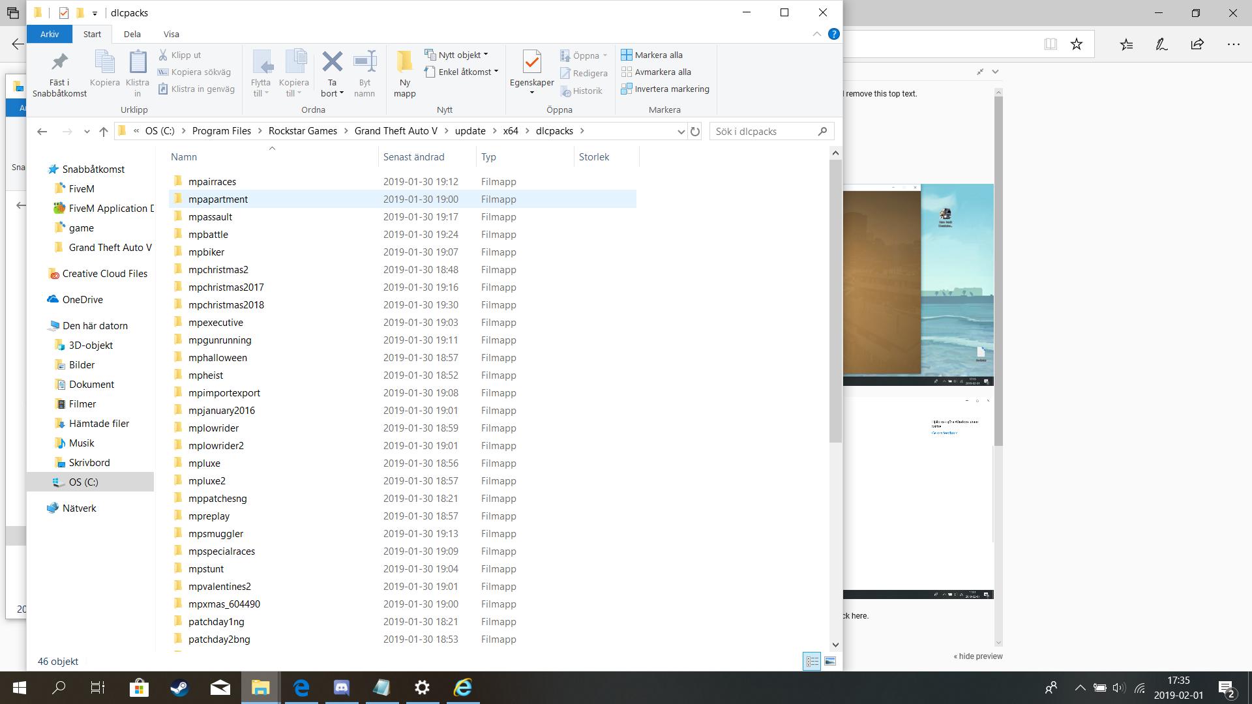Delete the selected folder with Ta bort
Image resolution: width=1252 pixels, height=704 pixels.
pos(332,73)
